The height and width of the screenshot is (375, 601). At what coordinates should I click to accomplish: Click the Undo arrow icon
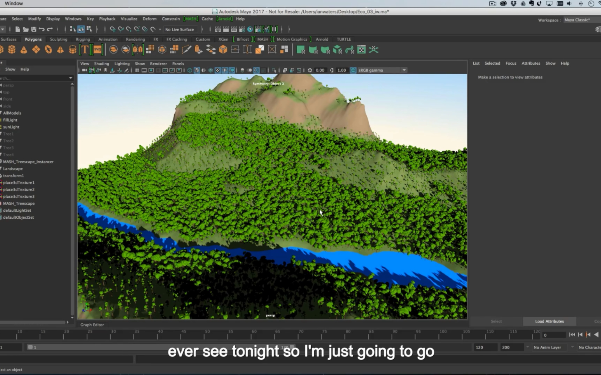coord(42,30)
